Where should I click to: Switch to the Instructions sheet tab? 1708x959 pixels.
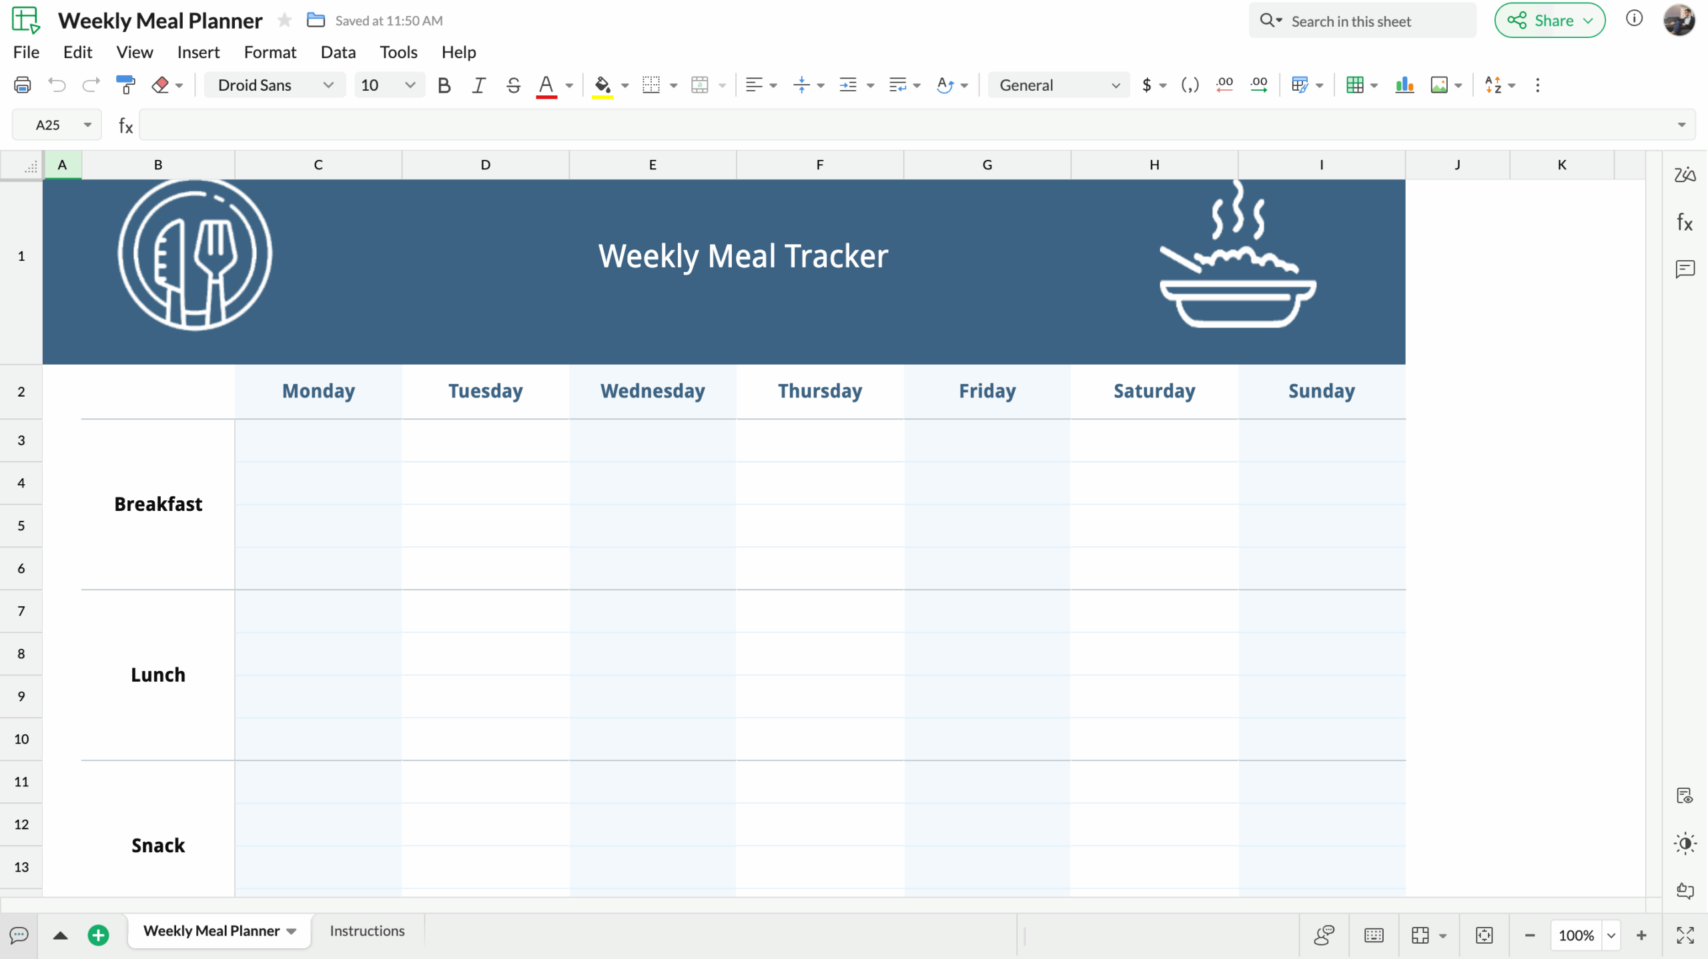367,931
